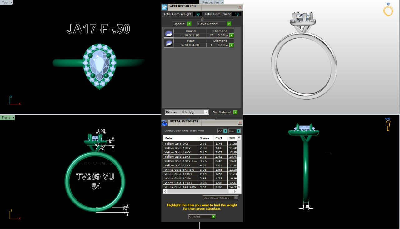Close the Metal Weights panel
Screen dimensions: 400x229
point(240,123)
